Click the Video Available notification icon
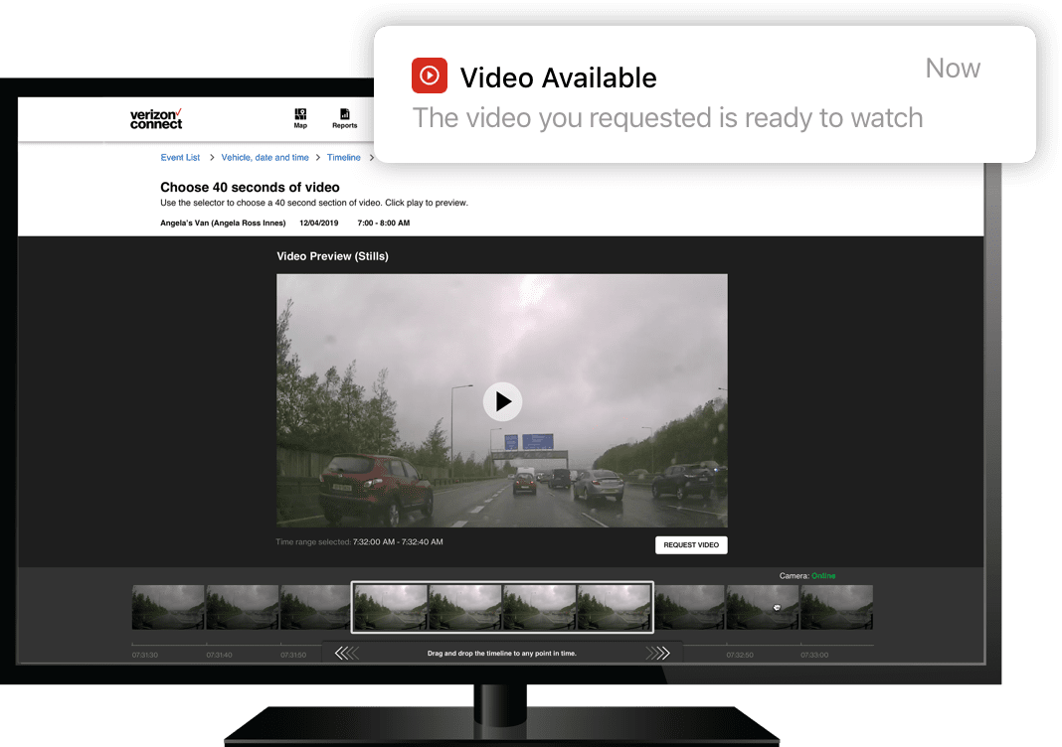Image resolution: width=1062 pixels, height=747 pixels. tap(429, 75)
